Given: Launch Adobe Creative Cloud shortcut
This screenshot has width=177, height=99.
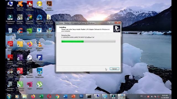Looking at the screenshot, I should 10,46.
